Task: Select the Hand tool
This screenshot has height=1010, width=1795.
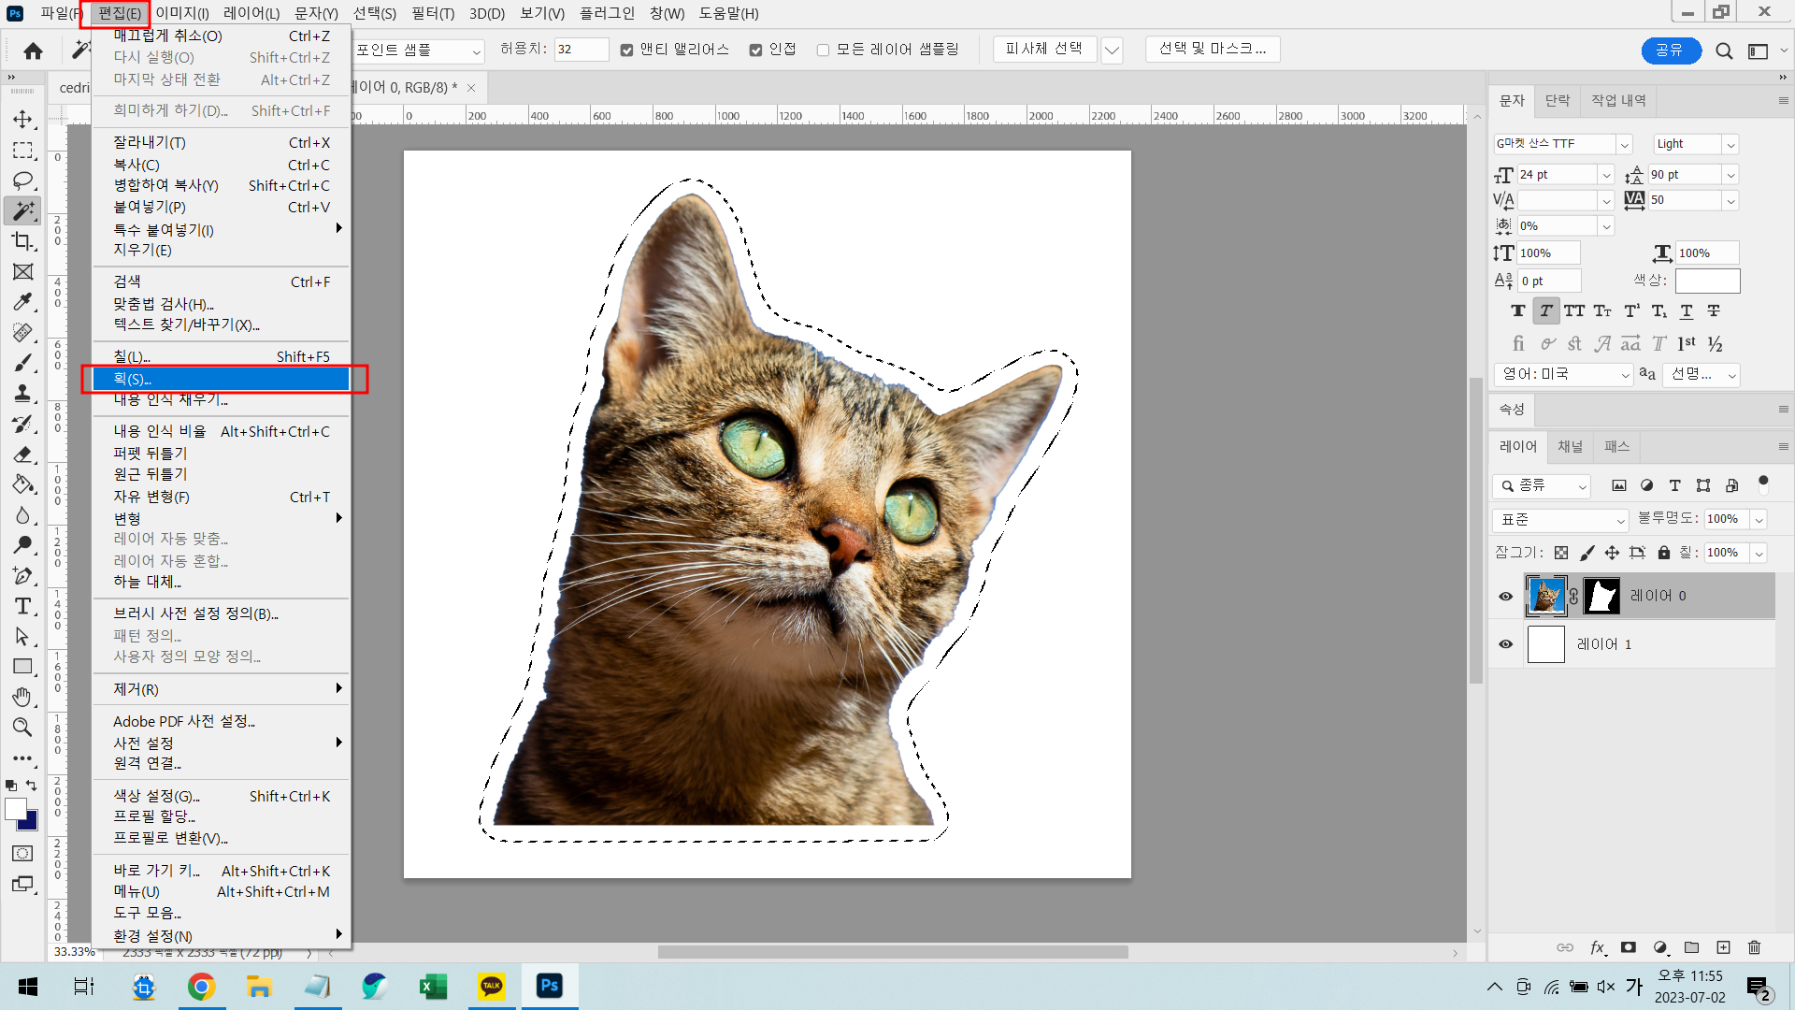Action: click(23, 697)
